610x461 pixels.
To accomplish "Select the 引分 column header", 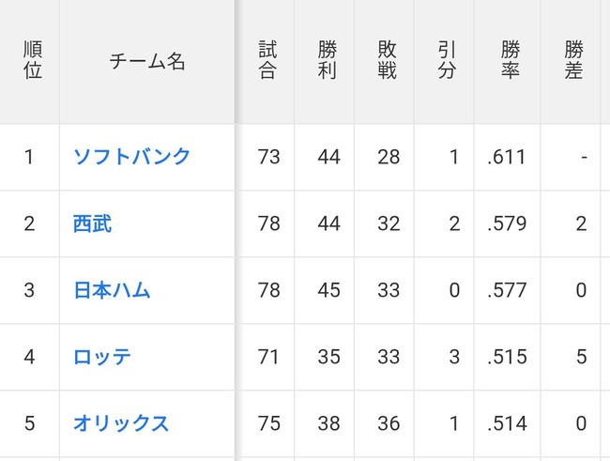I will (x=447, y=60).
